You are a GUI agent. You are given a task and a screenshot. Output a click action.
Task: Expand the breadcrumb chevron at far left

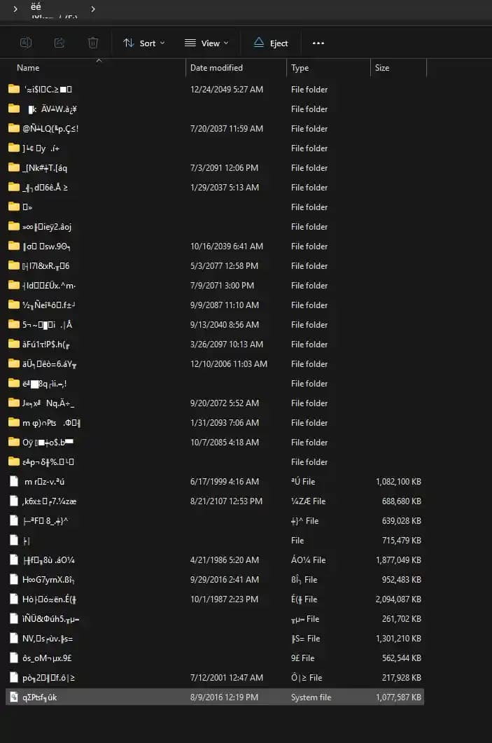(x=15, y=9)
